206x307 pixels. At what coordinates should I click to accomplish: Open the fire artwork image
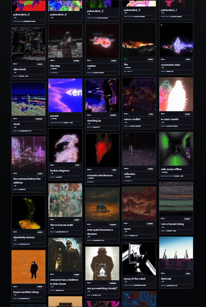pos(139,39)
